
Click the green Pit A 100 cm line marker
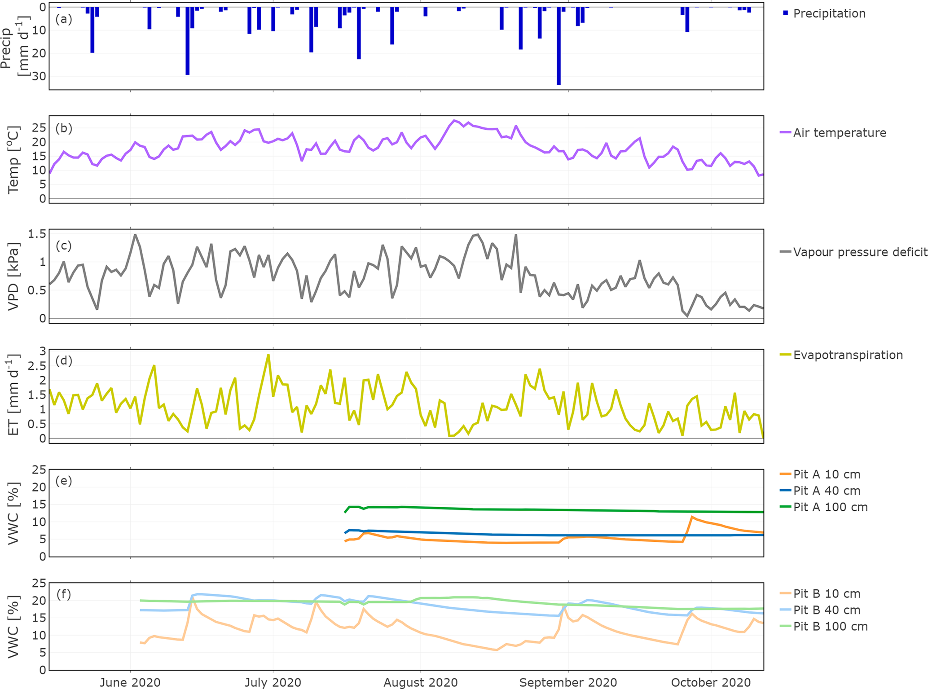785,507
